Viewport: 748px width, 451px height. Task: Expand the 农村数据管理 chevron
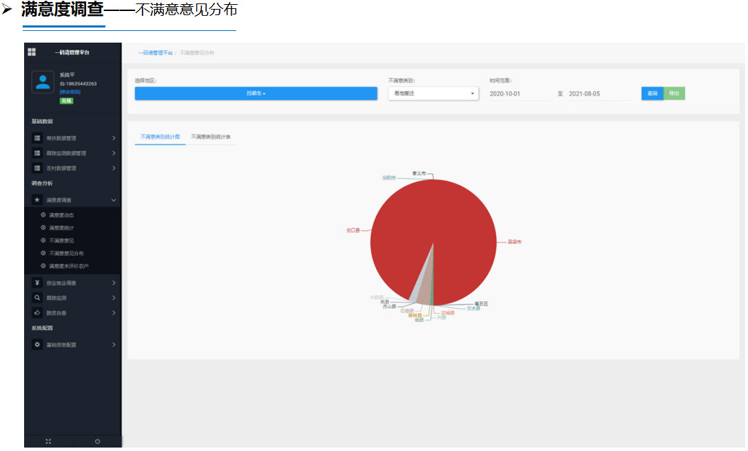114,168
